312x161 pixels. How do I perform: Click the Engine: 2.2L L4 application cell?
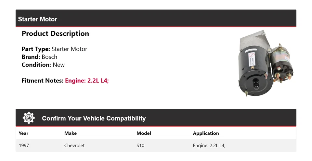pos(209,146)
